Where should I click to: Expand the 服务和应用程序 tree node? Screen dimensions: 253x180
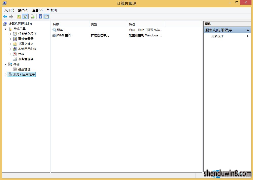[6, 74]
